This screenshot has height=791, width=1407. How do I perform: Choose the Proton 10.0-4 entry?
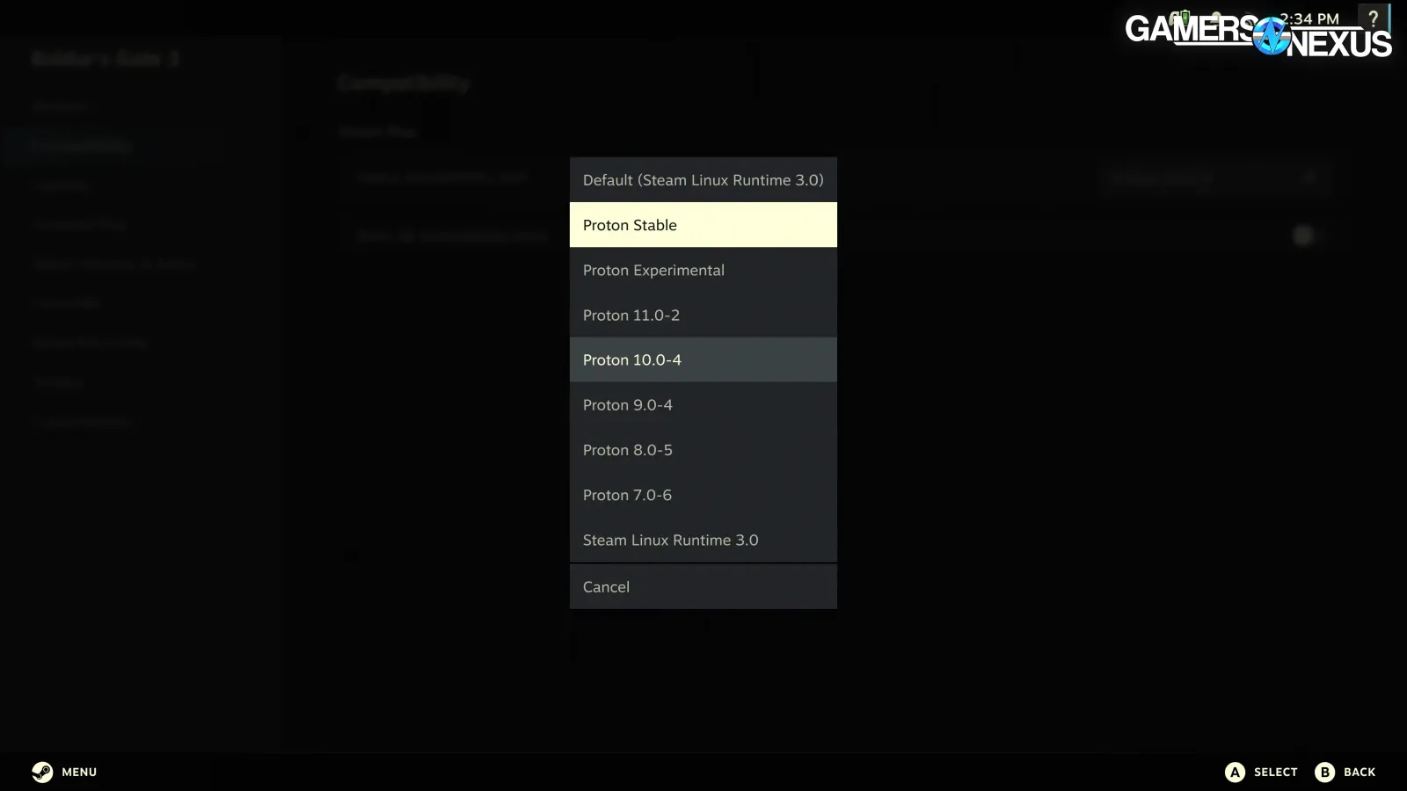click(x=703, y=359)
